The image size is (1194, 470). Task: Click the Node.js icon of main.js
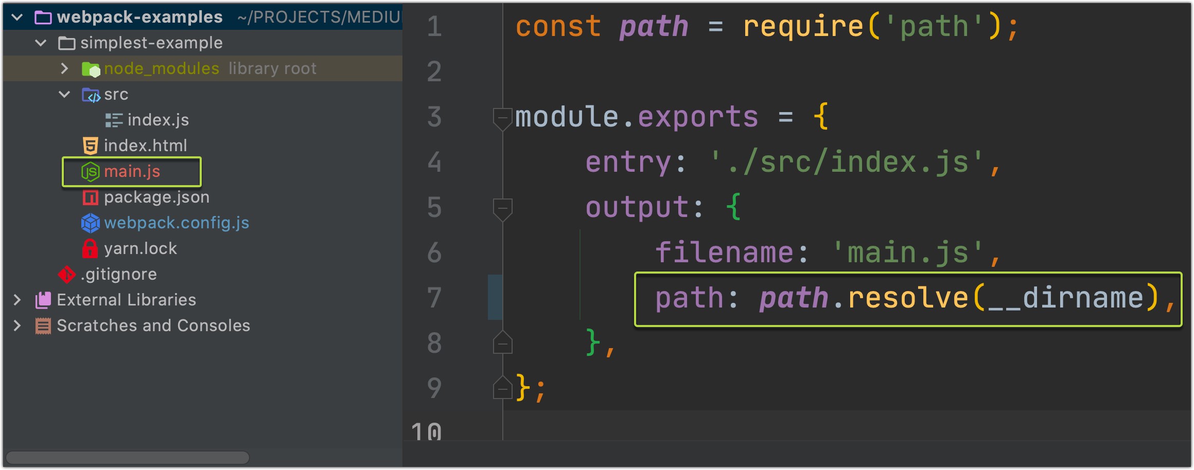click(90, 172)
